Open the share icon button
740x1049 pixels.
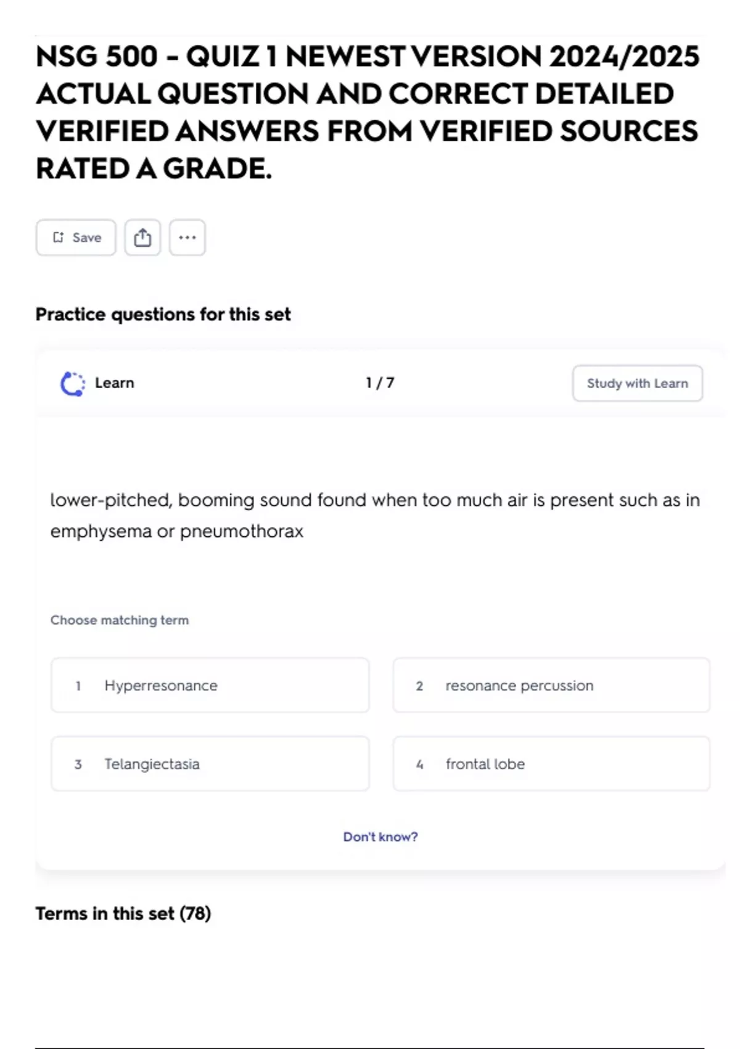142,238
